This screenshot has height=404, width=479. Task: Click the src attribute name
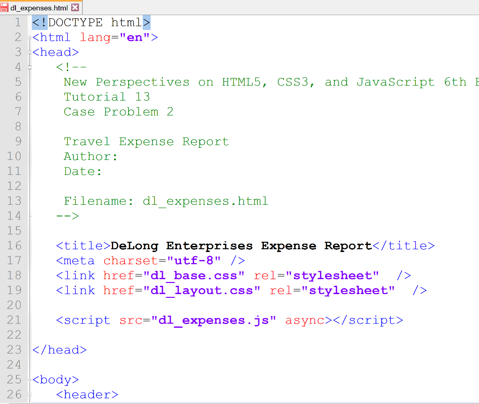tap(131, 320)
